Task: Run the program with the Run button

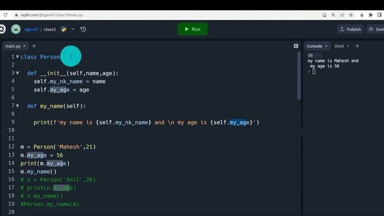Action: 193,29
